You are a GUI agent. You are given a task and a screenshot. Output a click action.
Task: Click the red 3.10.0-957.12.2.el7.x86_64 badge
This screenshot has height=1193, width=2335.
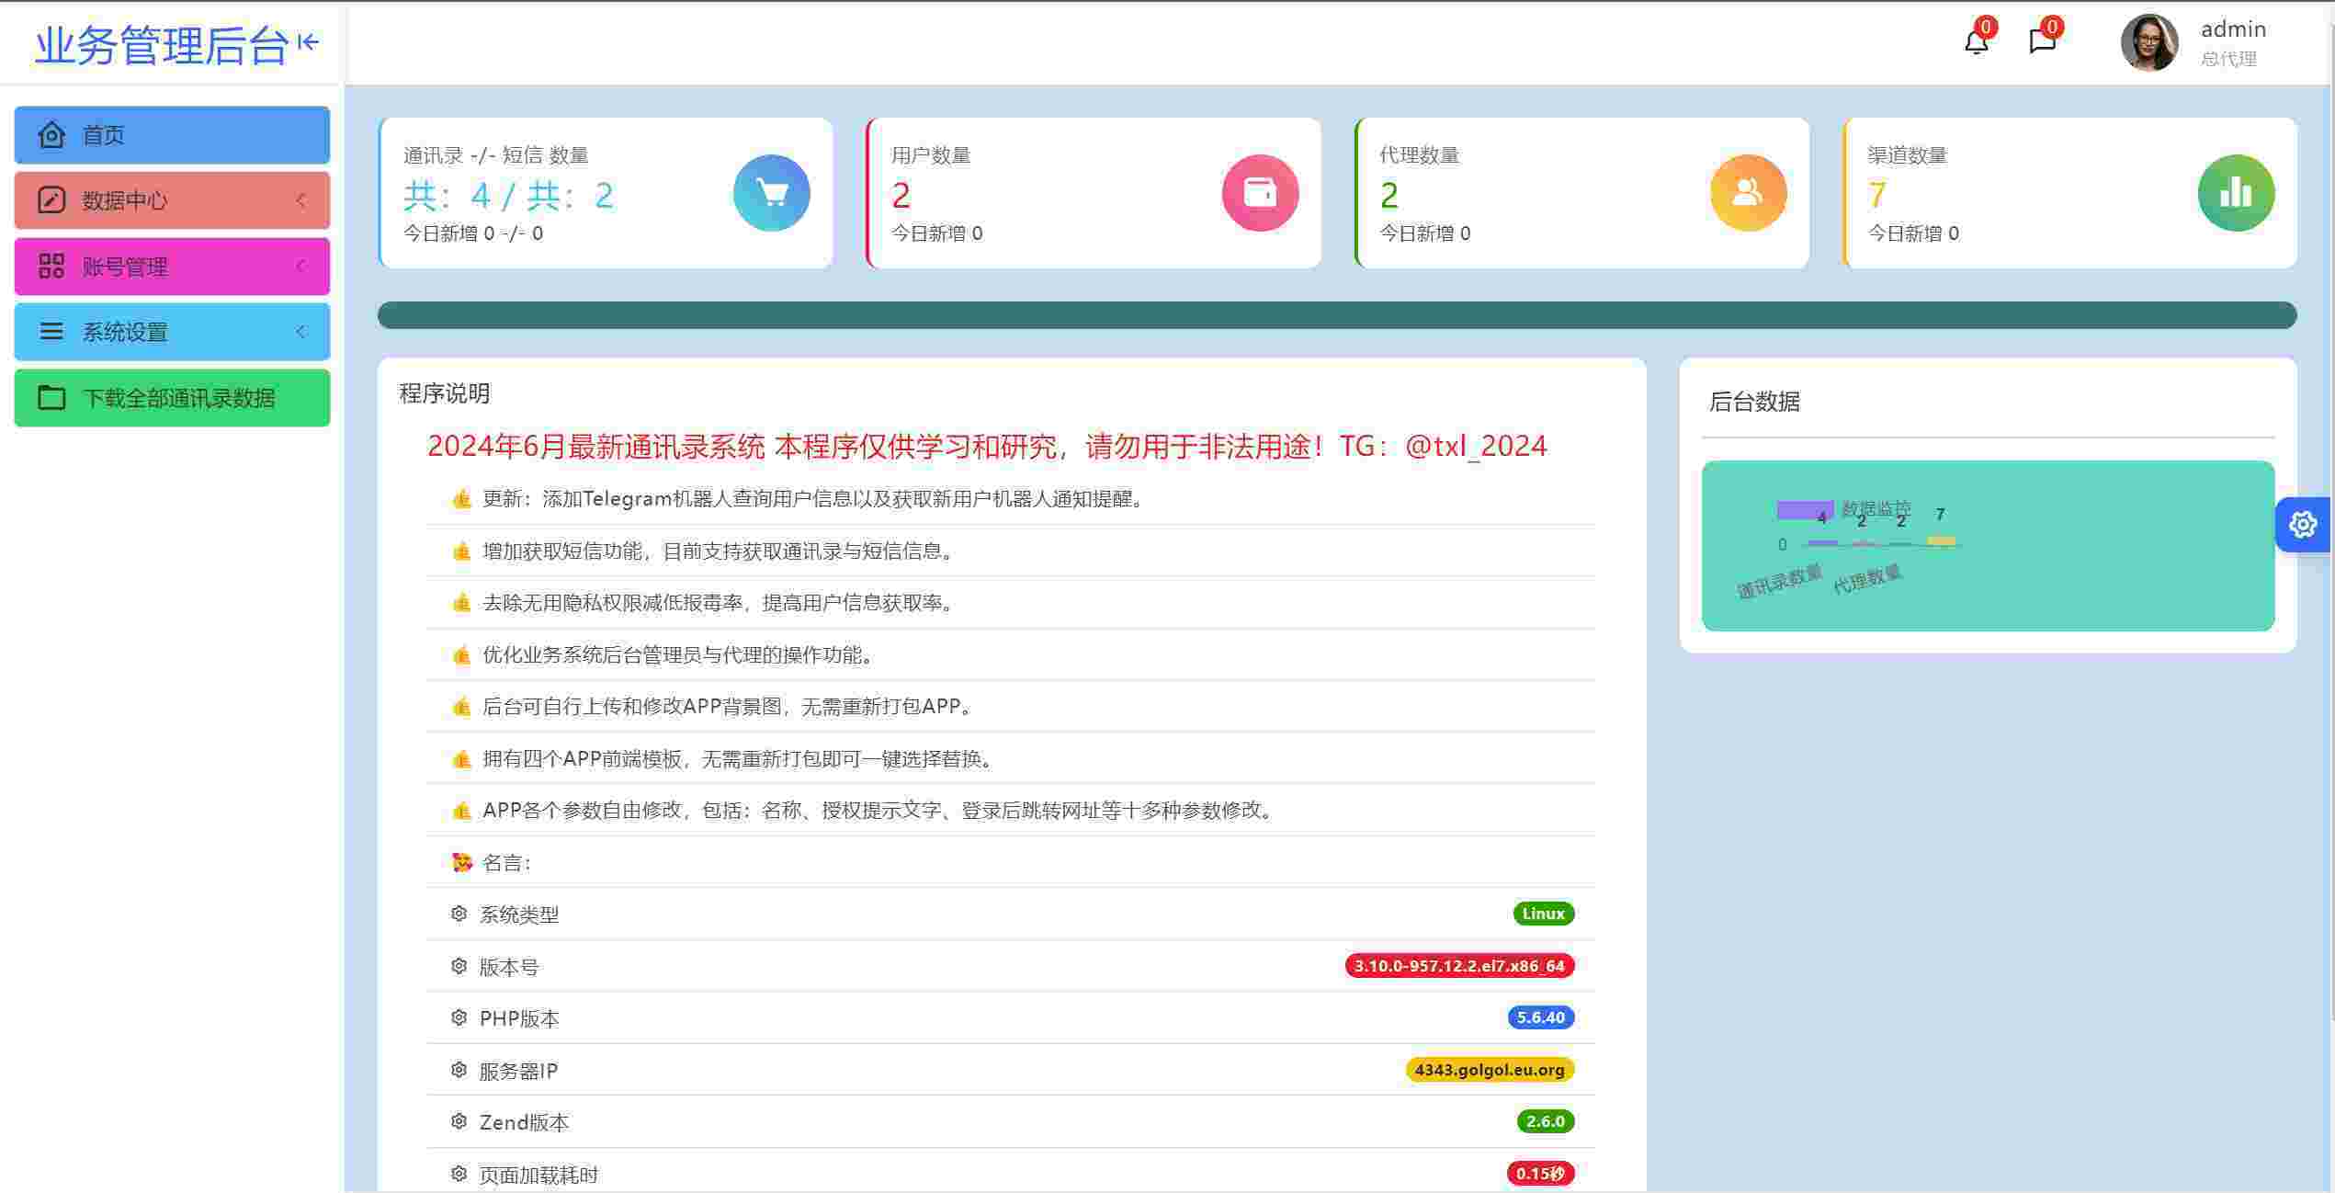pos(1459,966)
